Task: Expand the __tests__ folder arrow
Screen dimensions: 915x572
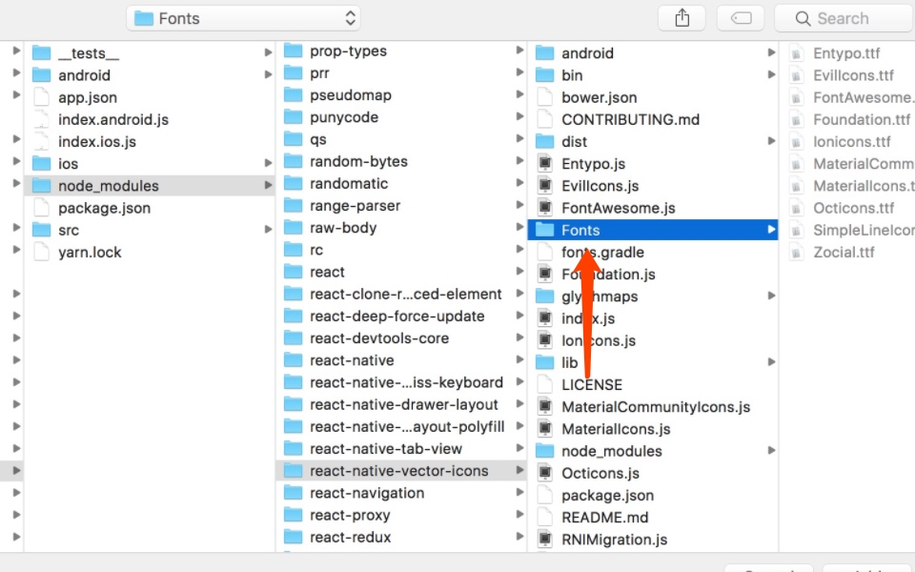Action: coord(268,52)
